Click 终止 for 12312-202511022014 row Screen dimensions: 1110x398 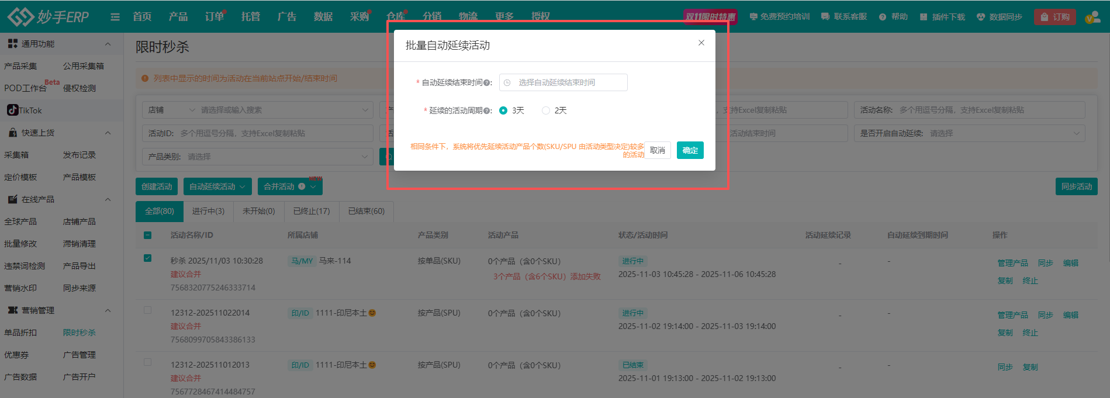tap(1031, 333)
